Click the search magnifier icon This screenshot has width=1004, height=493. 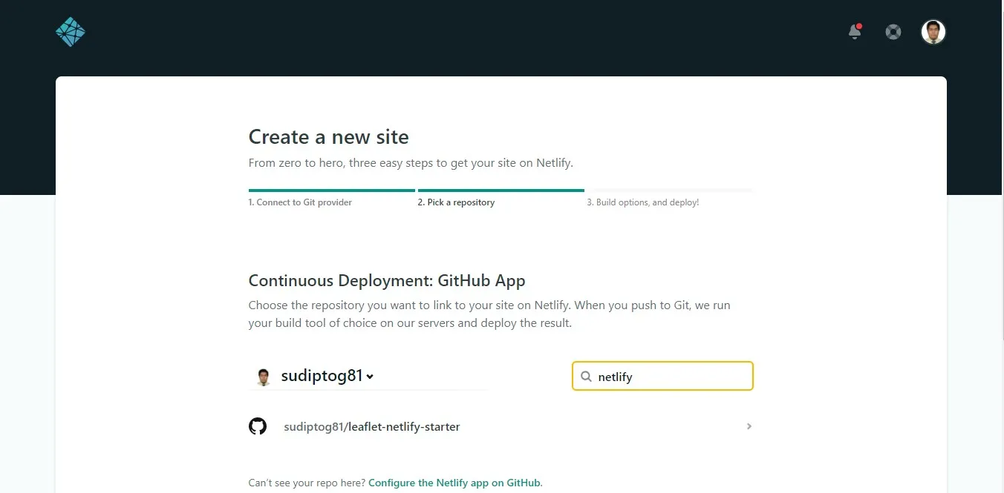pos(586,376)
